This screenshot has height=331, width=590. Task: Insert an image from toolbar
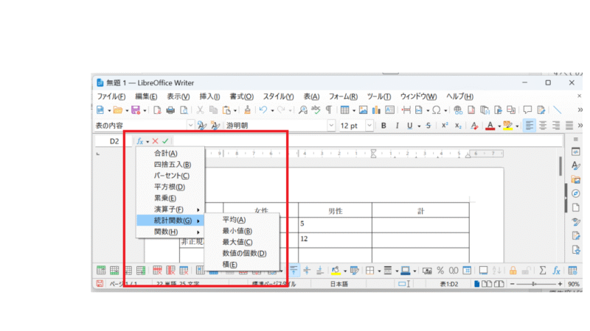(363, 110)
